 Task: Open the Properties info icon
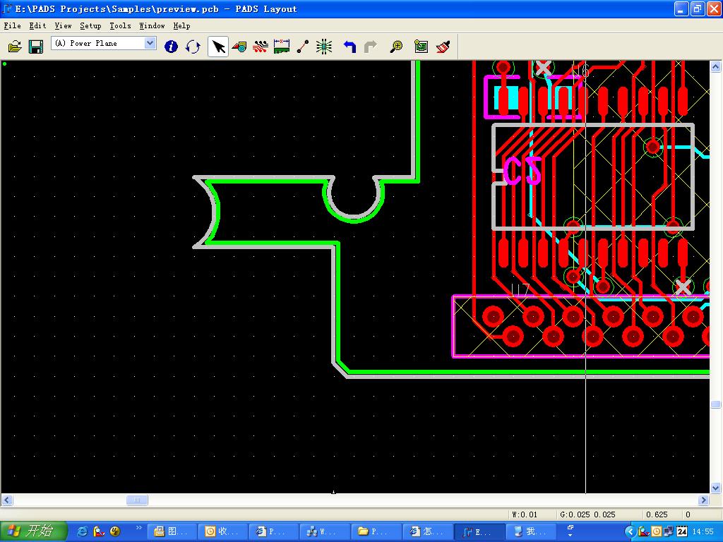click(171, 47)
